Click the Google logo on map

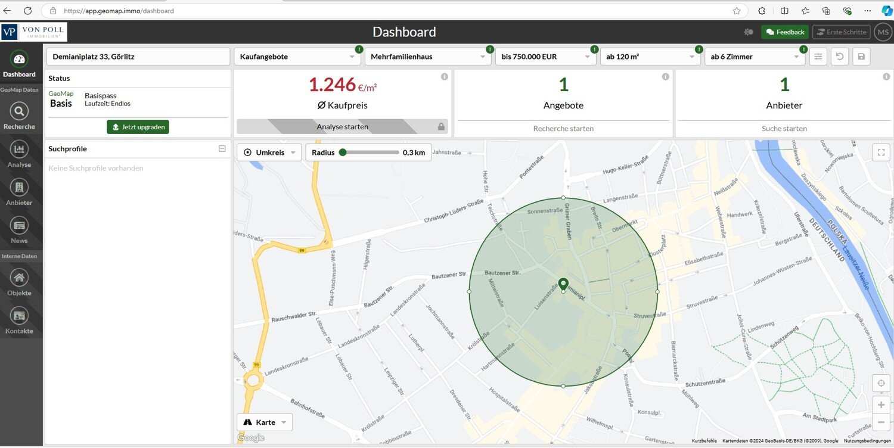[251, 438]
